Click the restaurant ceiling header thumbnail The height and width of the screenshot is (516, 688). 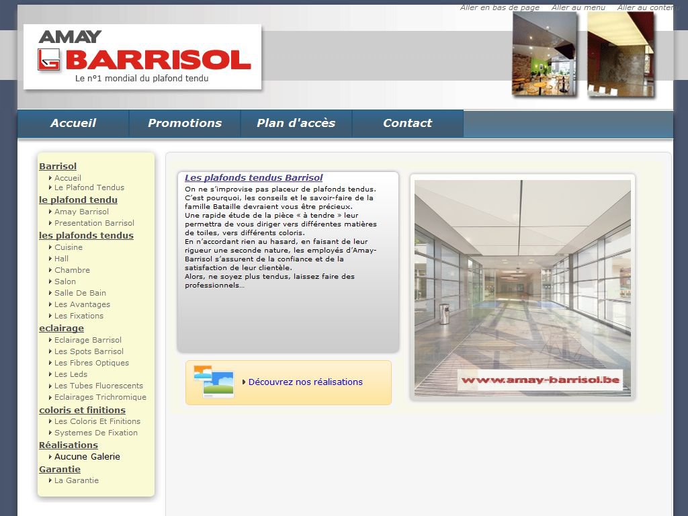[544, 54]
